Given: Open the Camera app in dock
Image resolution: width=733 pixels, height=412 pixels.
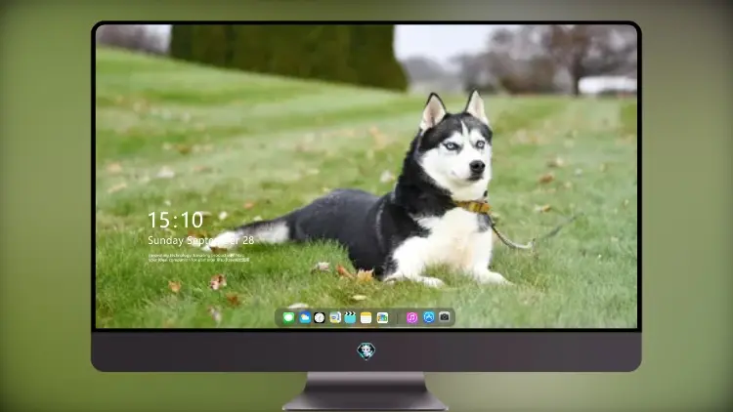Looking at the screenshot, I should click(x=445, y=317).
